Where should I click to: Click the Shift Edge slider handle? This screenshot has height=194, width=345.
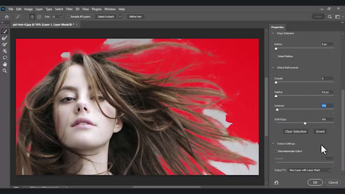click(x=305, y=123)
